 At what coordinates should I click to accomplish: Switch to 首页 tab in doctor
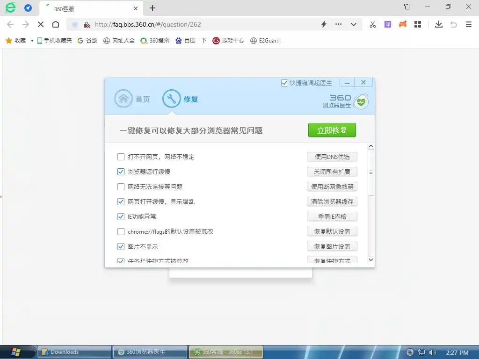[132, 99]
